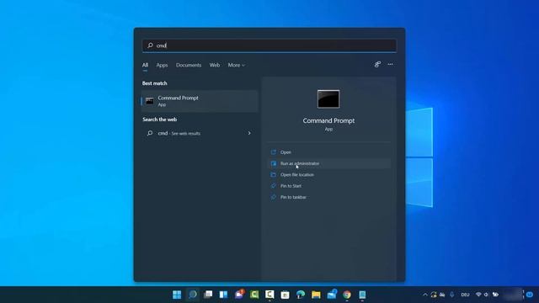539x303 pixels.
Task: Select Pin to taskbar
Action: pyautogui.click(x=329, y=197)
